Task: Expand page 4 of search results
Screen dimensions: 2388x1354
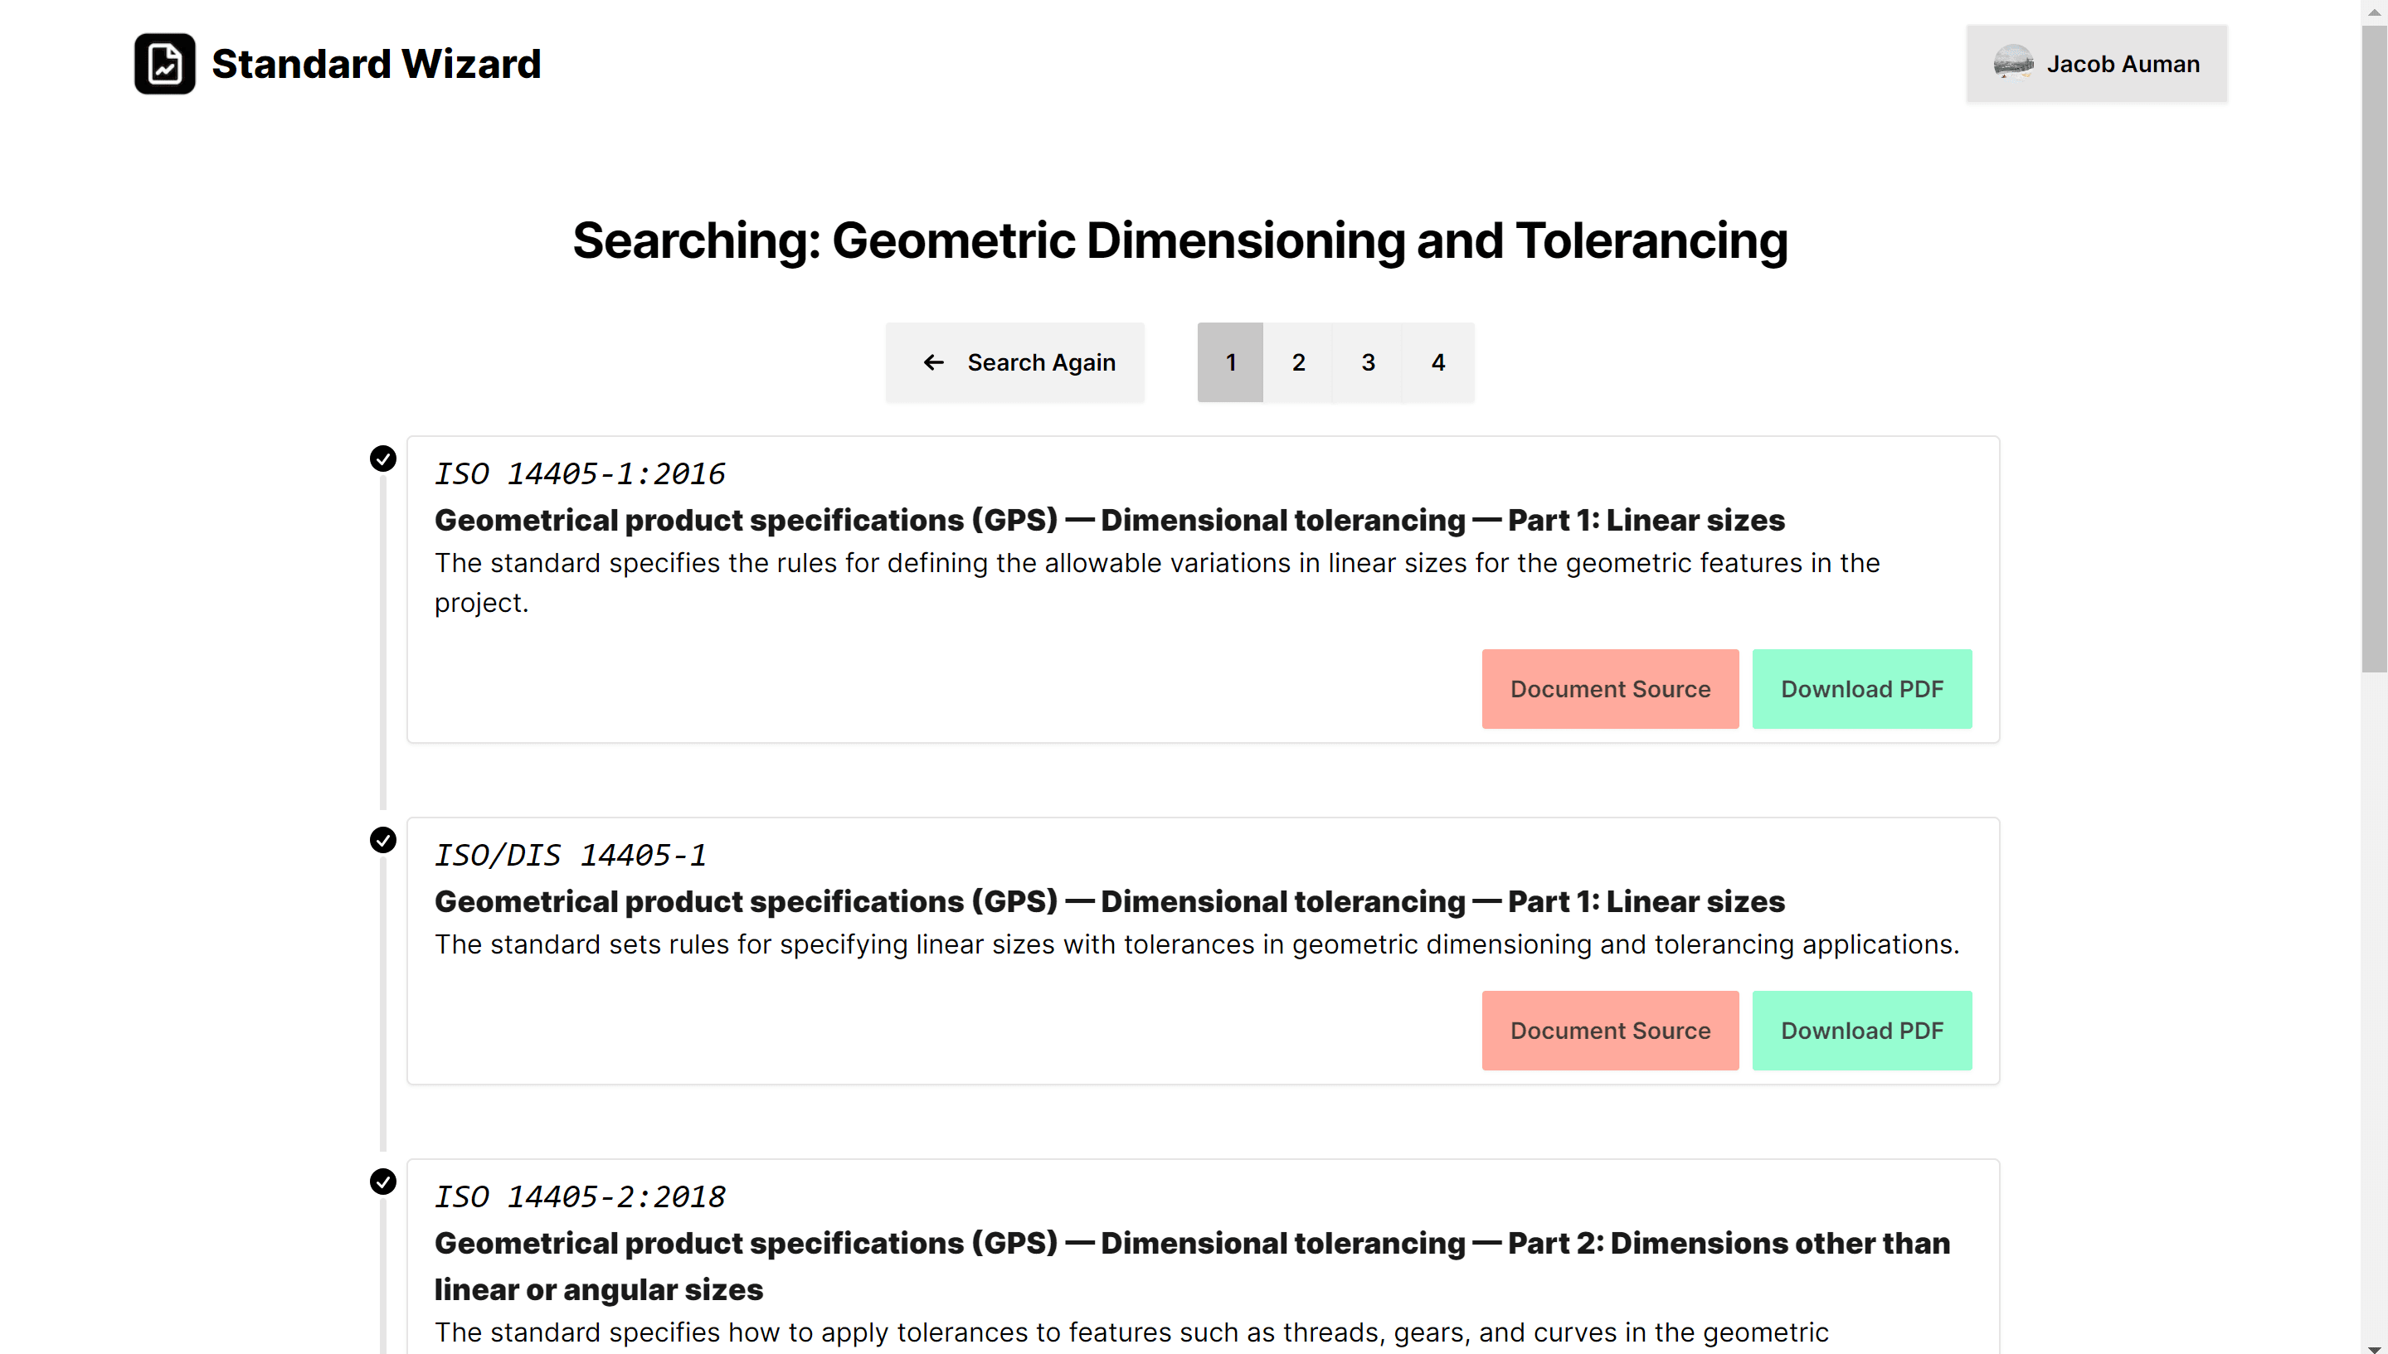Action: coord(1438,361)
